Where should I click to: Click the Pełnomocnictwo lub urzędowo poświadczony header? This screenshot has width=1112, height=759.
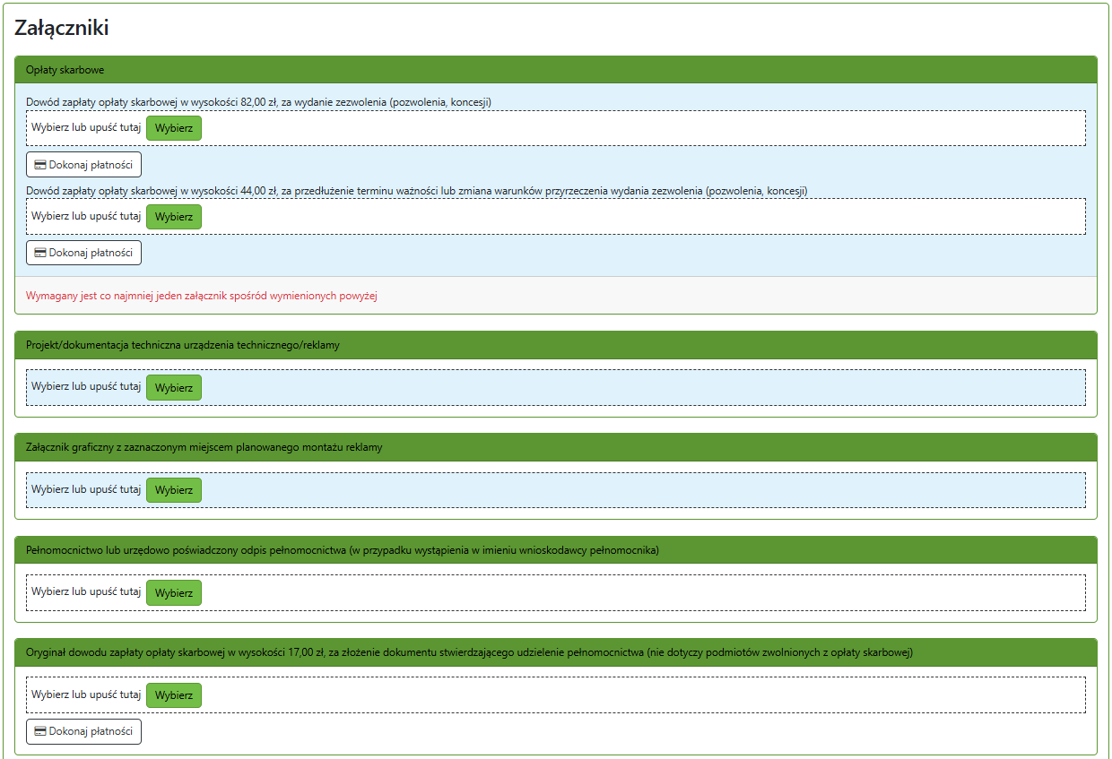[555, 550]
